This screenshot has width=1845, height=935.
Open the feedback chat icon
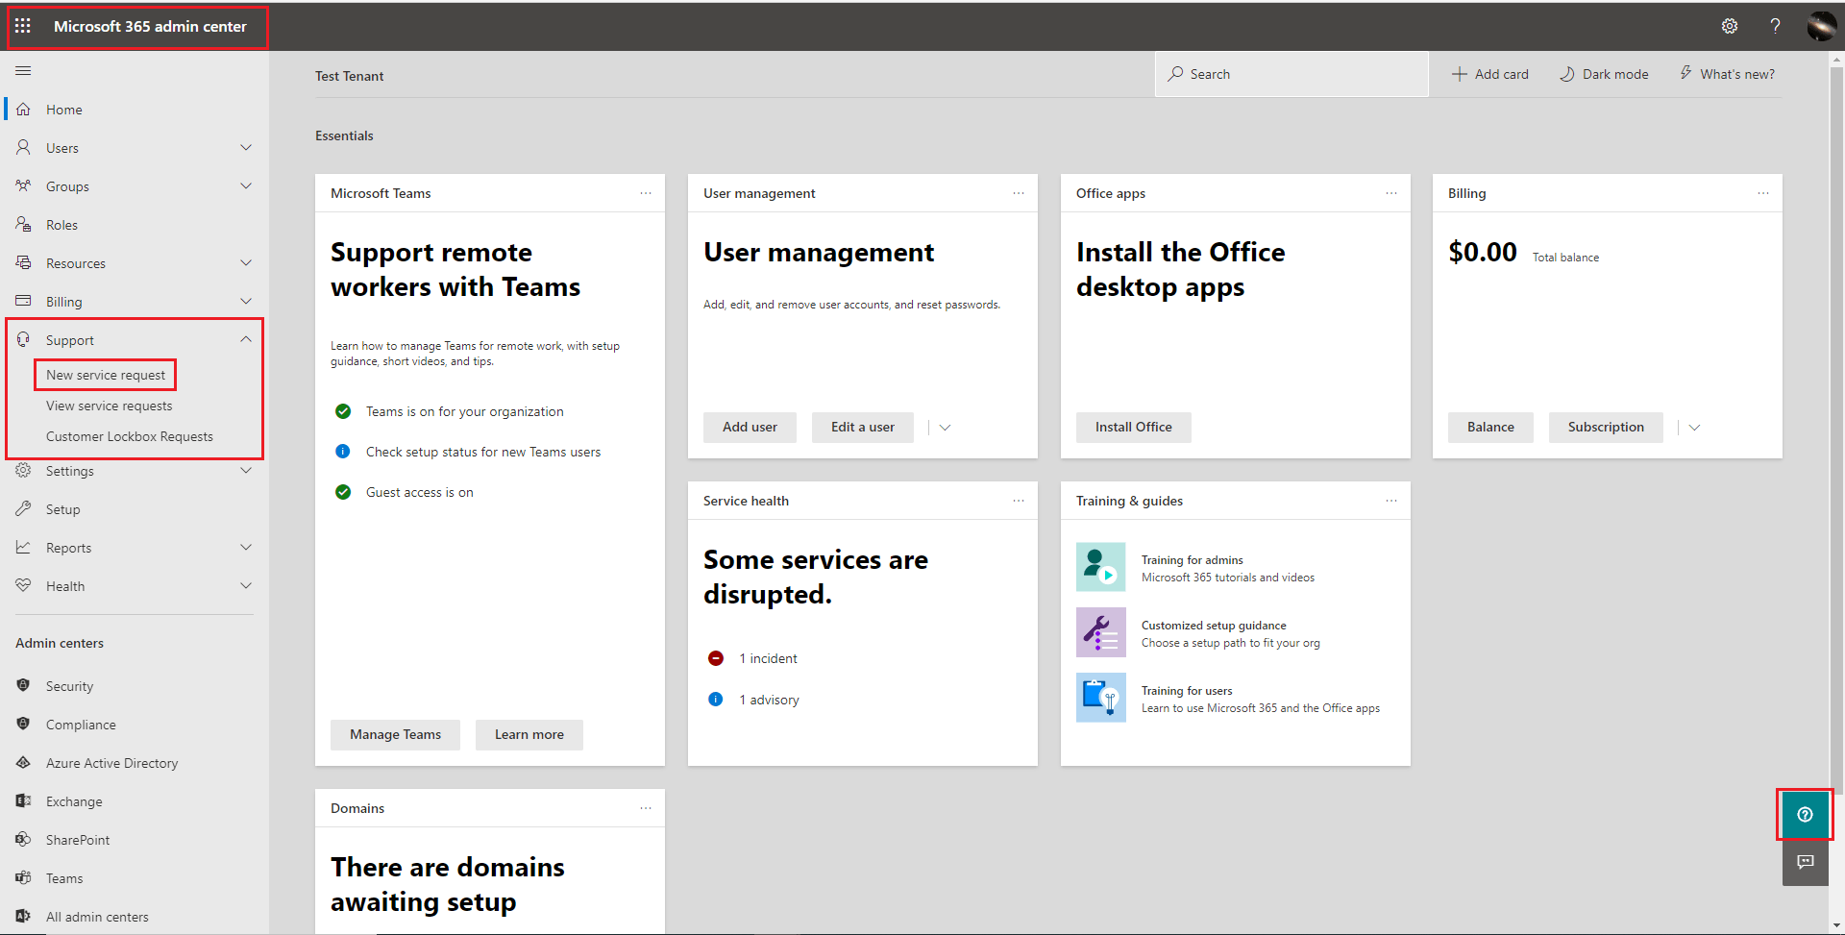pyautogui.click(x=1805, y=862)
